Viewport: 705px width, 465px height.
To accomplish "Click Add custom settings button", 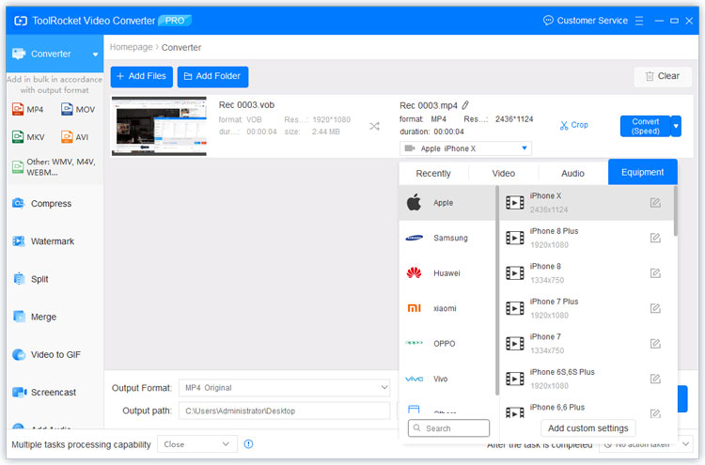I will [x=588, y=428].
